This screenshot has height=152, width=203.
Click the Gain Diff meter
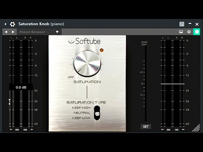point(145,84)
